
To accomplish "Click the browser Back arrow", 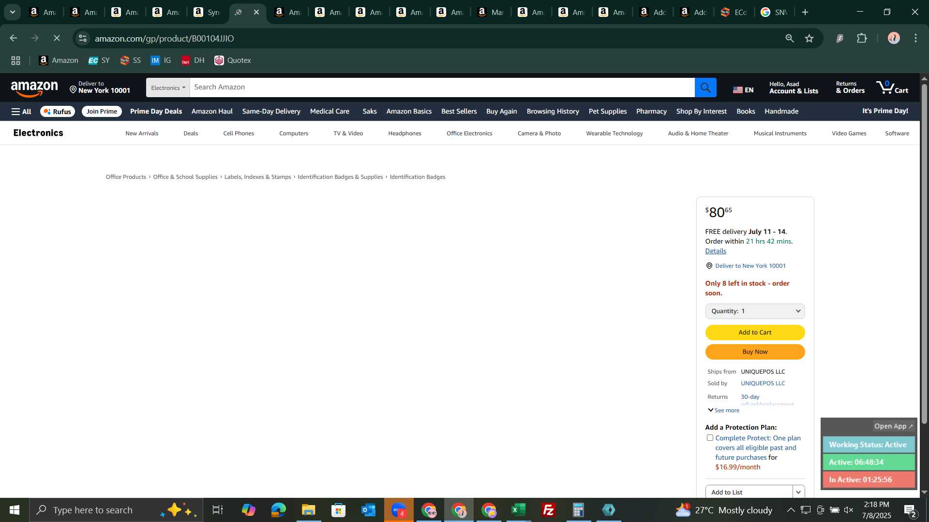I will coord(13,38).
